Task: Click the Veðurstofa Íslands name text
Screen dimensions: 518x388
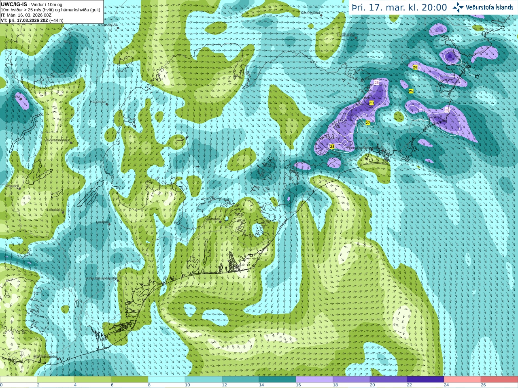Action: tap(489, 7)
